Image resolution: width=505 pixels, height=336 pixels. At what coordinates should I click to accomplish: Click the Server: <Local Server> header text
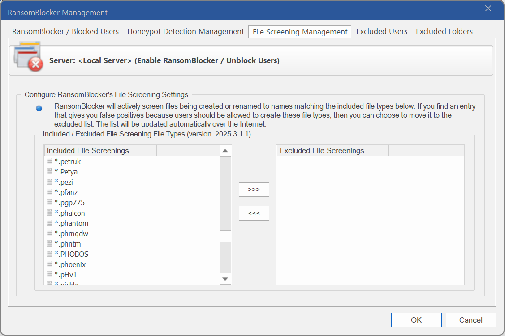[x=164, y=60]
